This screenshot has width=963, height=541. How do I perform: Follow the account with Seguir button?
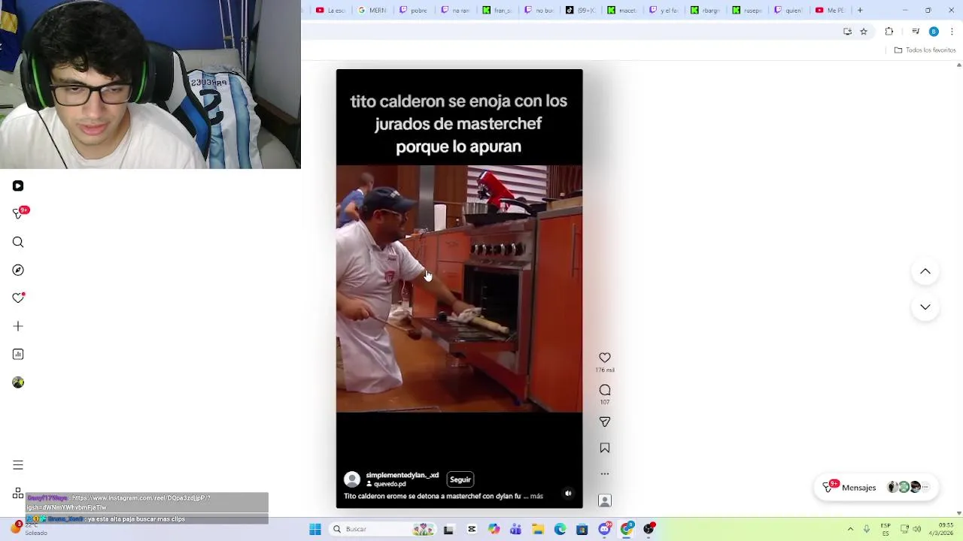pos(460,479)
